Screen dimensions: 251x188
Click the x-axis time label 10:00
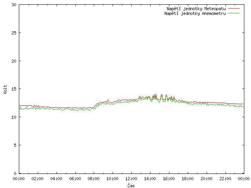113,179
